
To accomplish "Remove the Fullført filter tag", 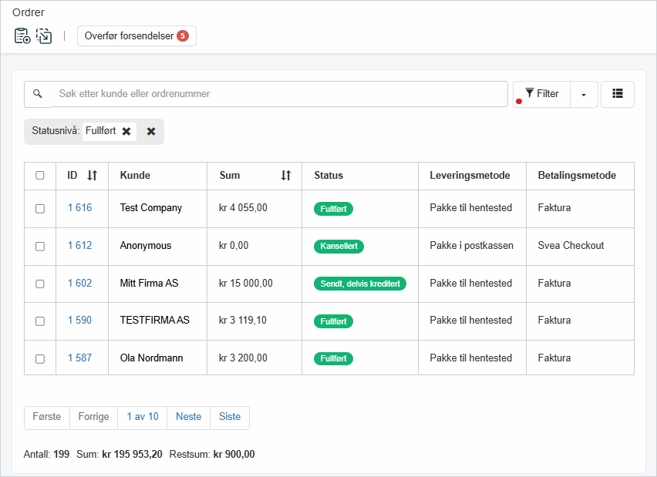I will [126, 131].
